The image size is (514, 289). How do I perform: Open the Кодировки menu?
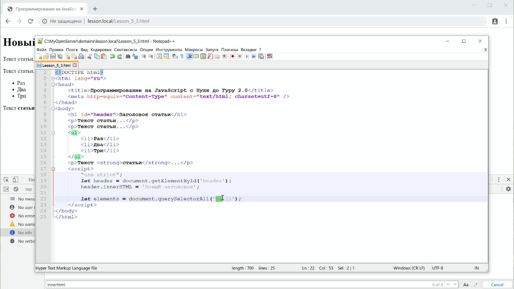pos(101,50)
